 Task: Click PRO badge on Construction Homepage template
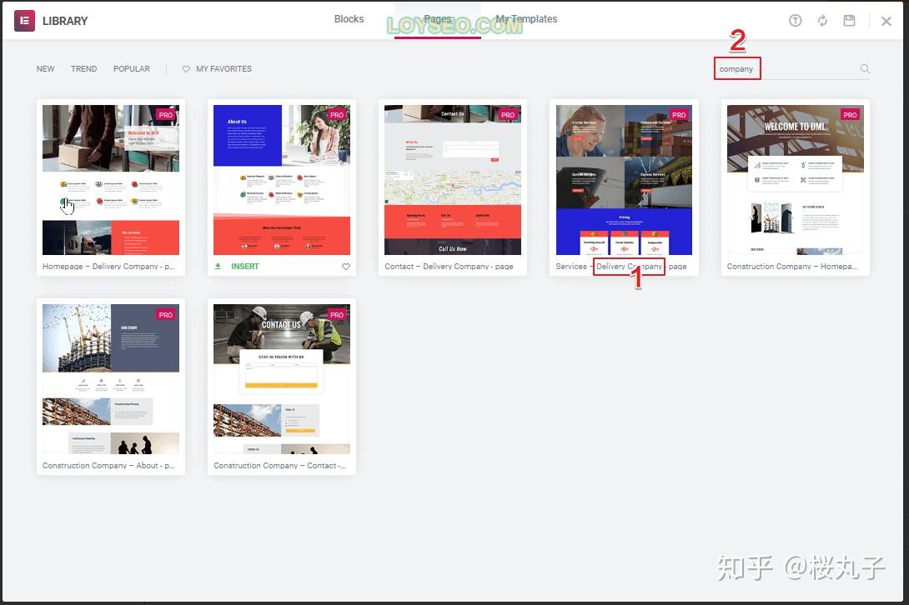pyautogui.click(x=850, y=115)
